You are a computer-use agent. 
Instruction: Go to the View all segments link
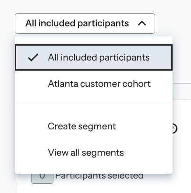coord(86,153)
